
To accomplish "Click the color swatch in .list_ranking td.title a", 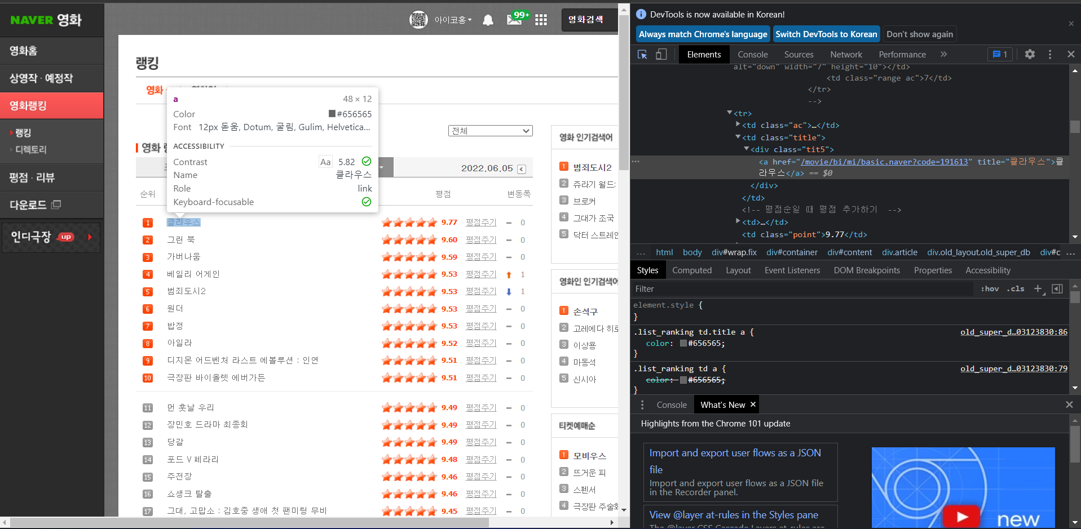I will [x=683, y=343].
